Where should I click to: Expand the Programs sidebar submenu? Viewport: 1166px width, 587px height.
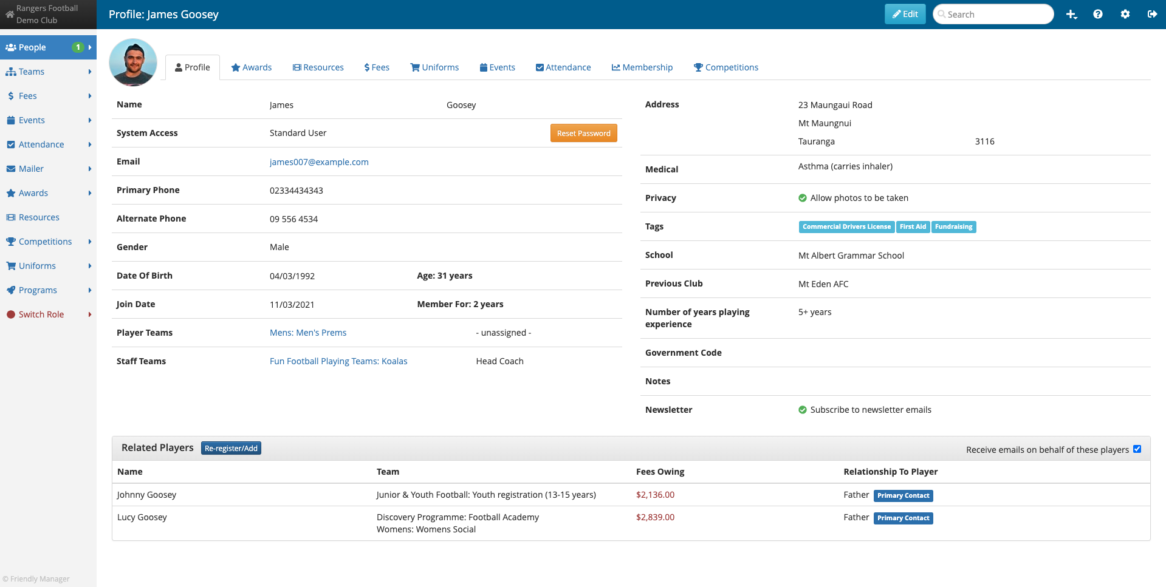pyautogui.click(x=89, y=290)
